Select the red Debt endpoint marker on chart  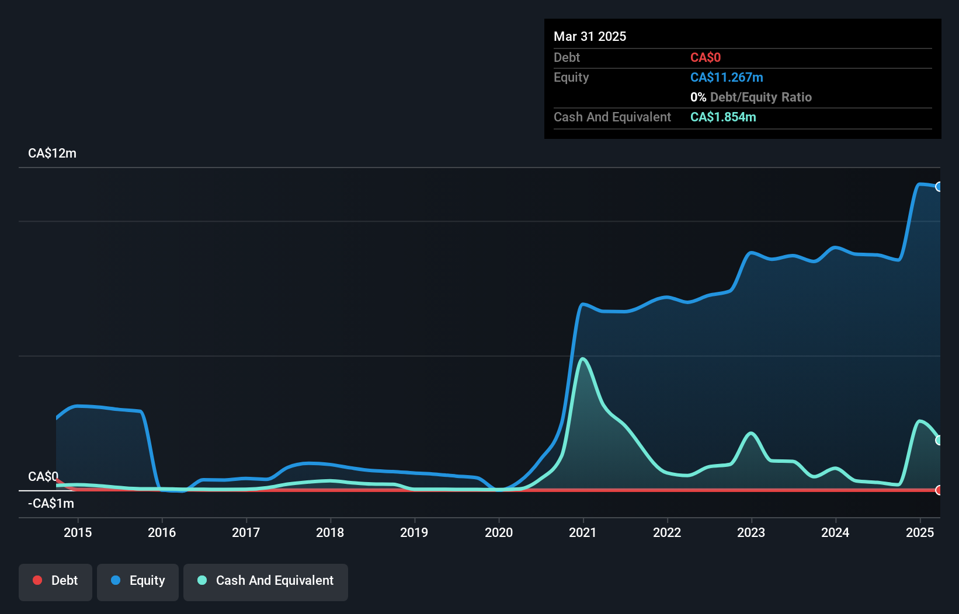click(939, 491)
